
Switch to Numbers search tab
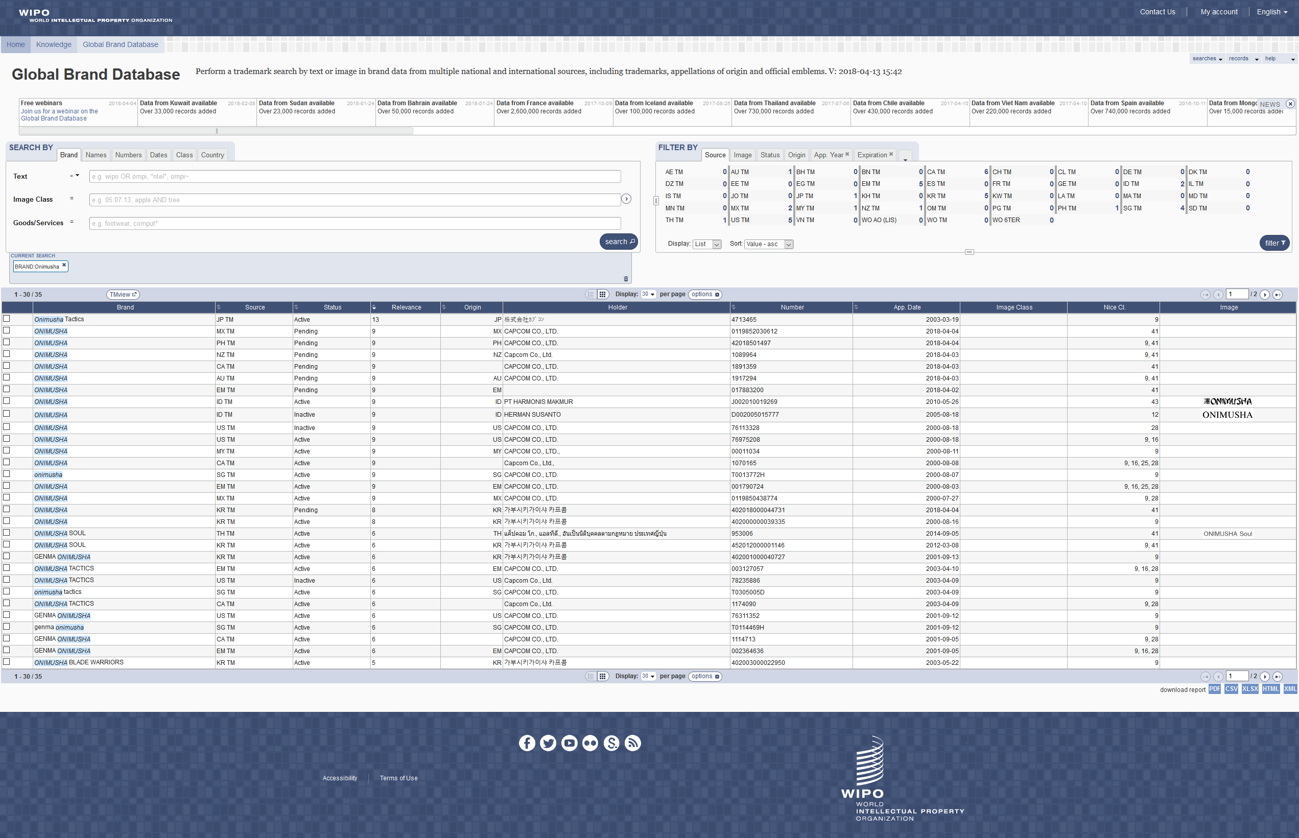pyautogui.click(x=128, y=155)
